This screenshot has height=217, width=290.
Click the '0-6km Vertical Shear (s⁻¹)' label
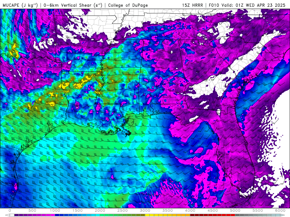point(73,5)
